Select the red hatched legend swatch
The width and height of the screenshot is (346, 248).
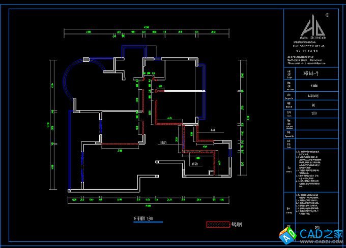pyautogui.click(x=218, y=225)
